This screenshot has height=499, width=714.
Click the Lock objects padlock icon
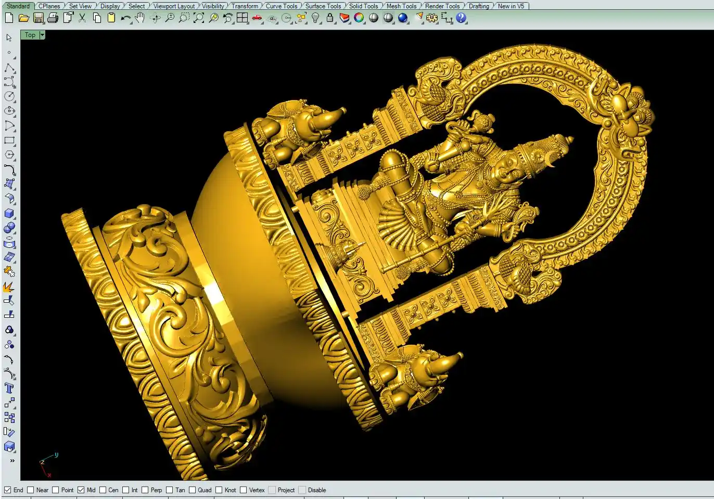click(x=330, y=18)
